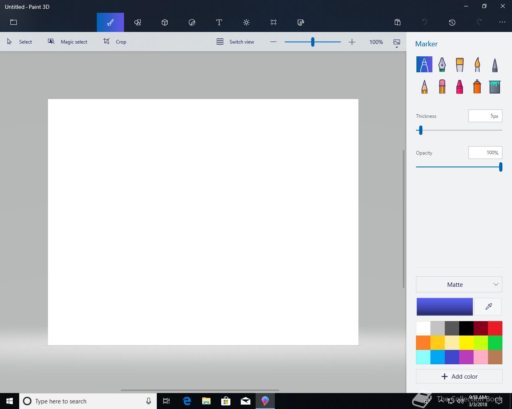This screenshot has height=409, width=512.
Task: Click the Add color button
Action: coord(459,376)
